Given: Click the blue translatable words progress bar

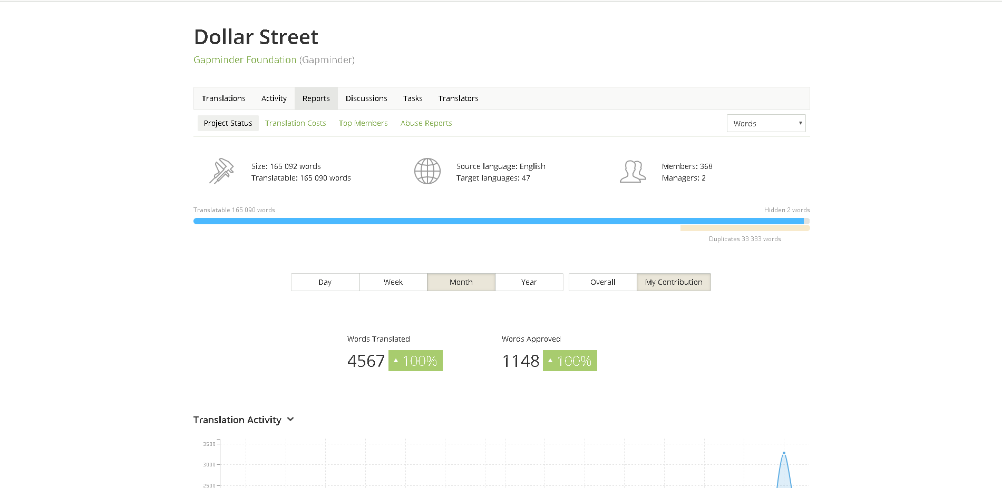Looking at the screenshot, I should [x=499, y=221].
